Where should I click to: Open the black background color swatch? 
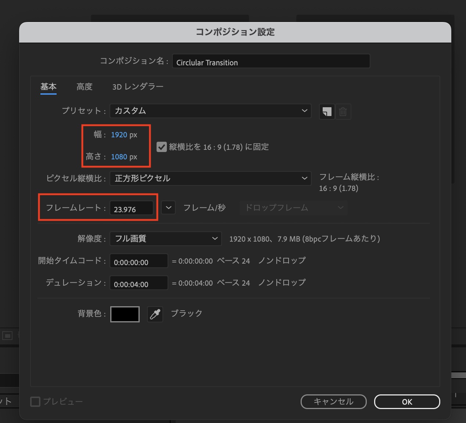[124, 314]
